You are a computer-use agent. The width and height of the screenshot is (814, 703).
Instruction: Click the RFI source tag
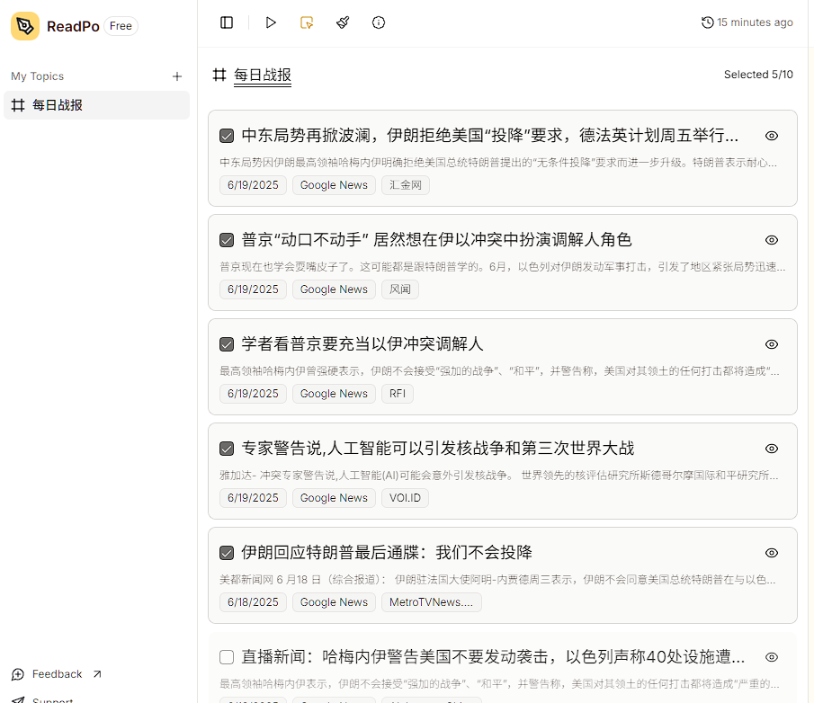pos(397,394)
